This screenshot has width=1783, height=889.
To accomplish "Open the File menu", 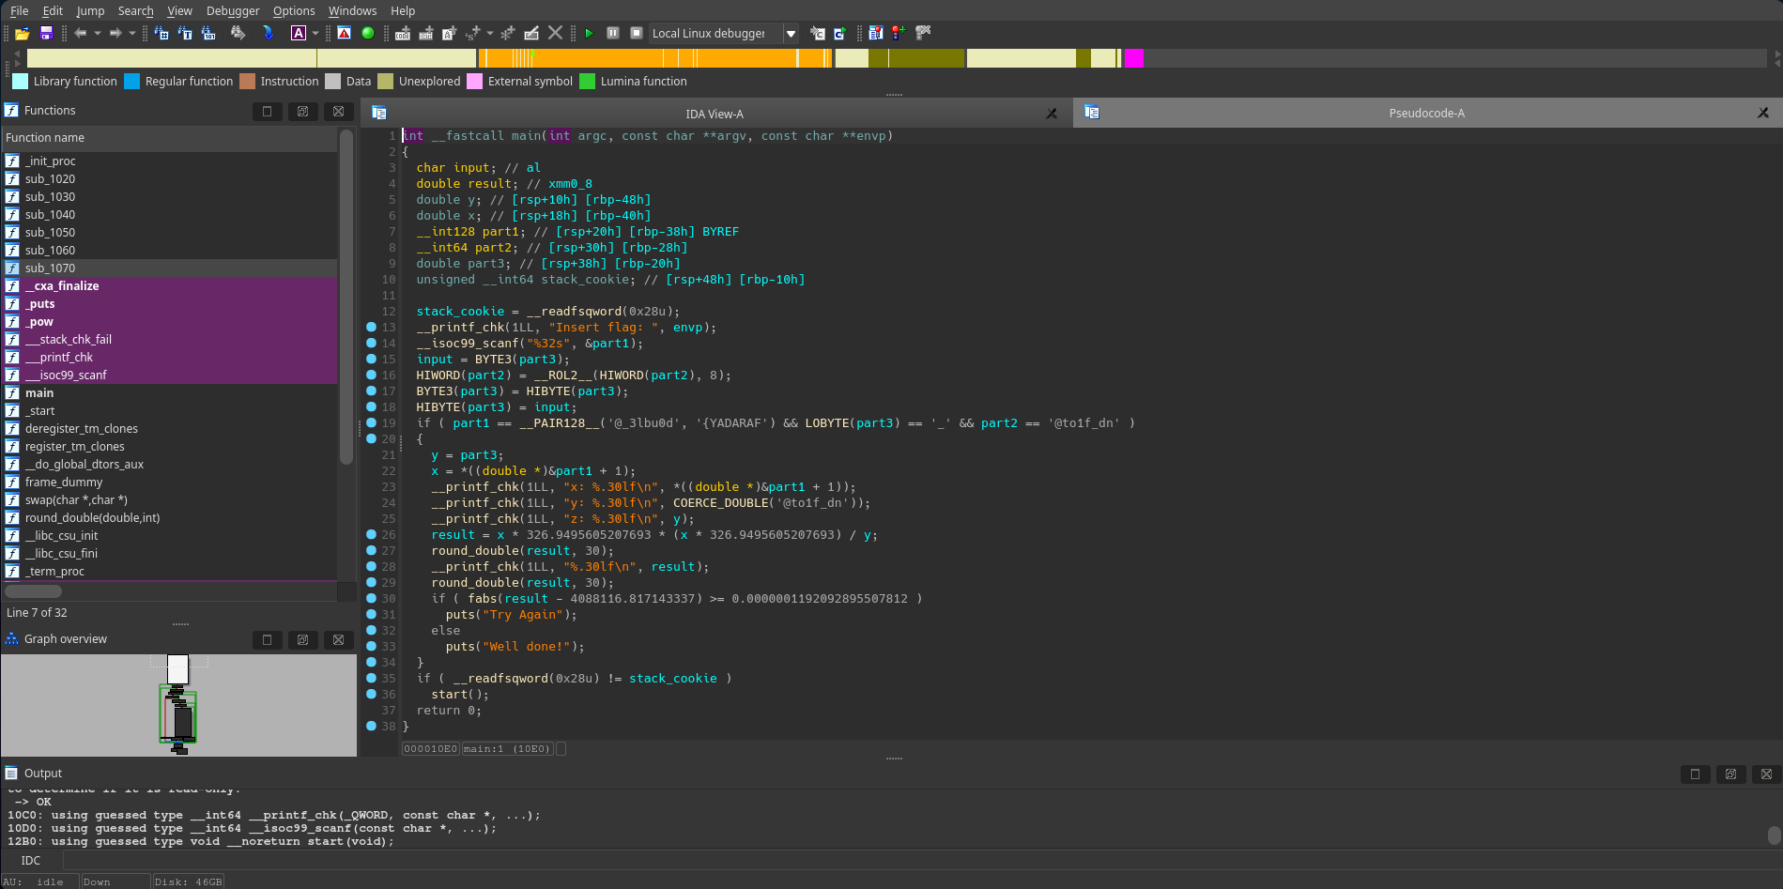I will pos(20,10).
